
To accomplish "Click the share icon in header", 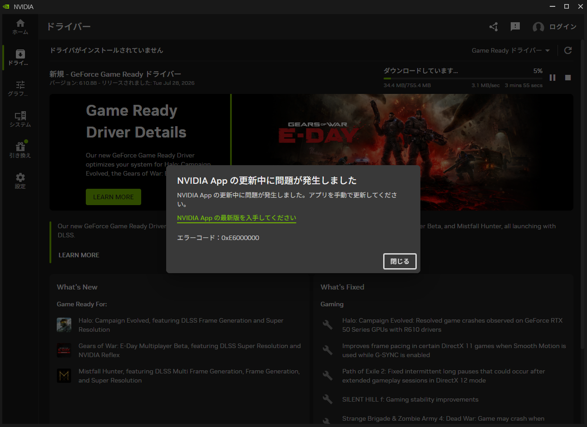I will click(x=493, y=27).
